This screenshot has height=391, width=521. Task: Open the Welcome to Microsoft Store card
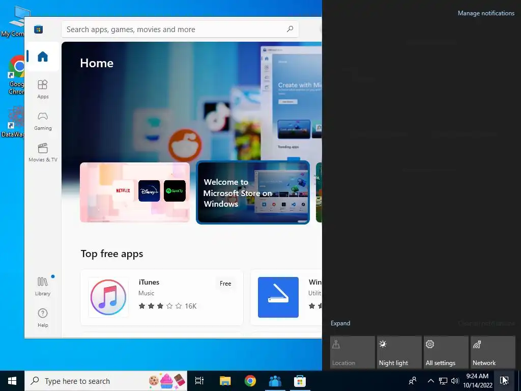pos(253,192)
